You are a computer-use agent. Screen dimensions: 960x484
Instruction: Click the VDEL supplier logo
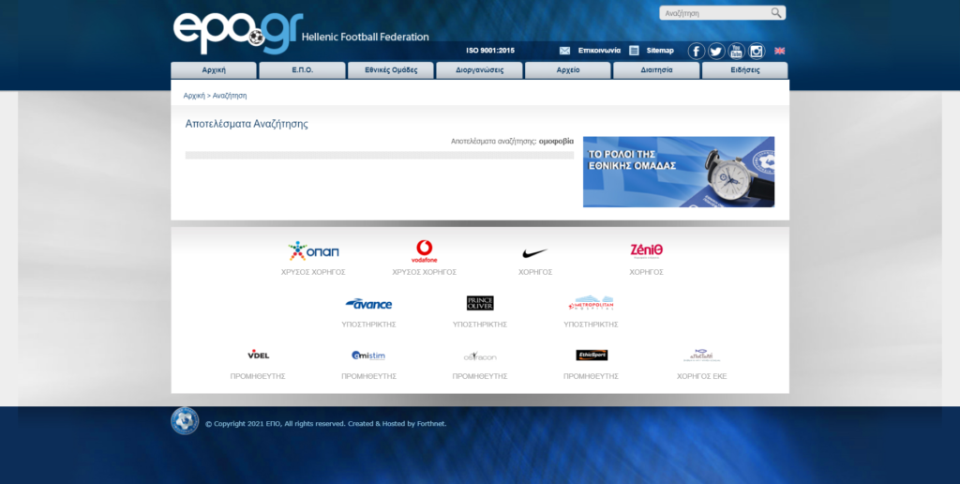[x=258, y=355]
